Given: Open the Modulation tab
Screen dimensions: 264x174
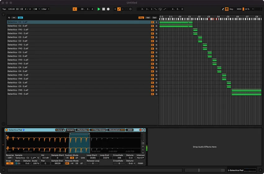Looking at the screenshot, I should tap(116, 130).
